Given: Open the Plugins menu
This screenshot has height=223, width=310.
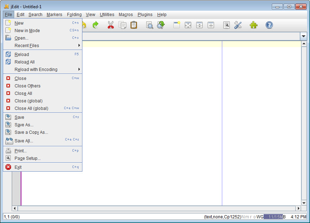Looking at the screenshot, I should pos(145,14).
